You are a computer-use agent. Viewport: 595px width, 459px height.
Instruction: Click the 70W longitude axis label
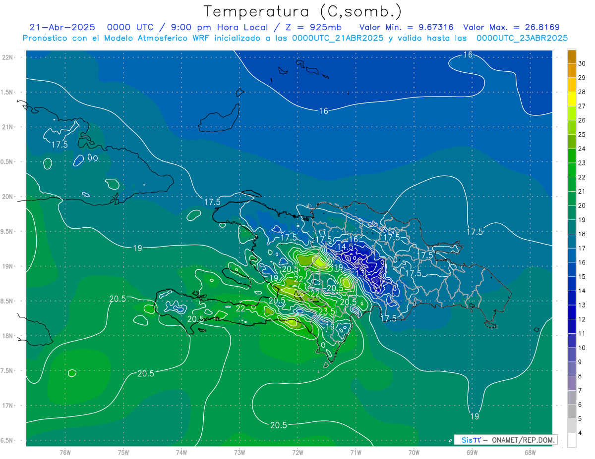tap(414, 452)
